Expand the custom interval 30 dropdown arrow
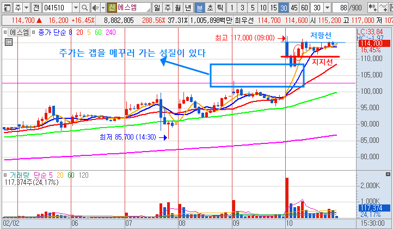The height and width of the screenshot is (229, 393). [327, 8]
